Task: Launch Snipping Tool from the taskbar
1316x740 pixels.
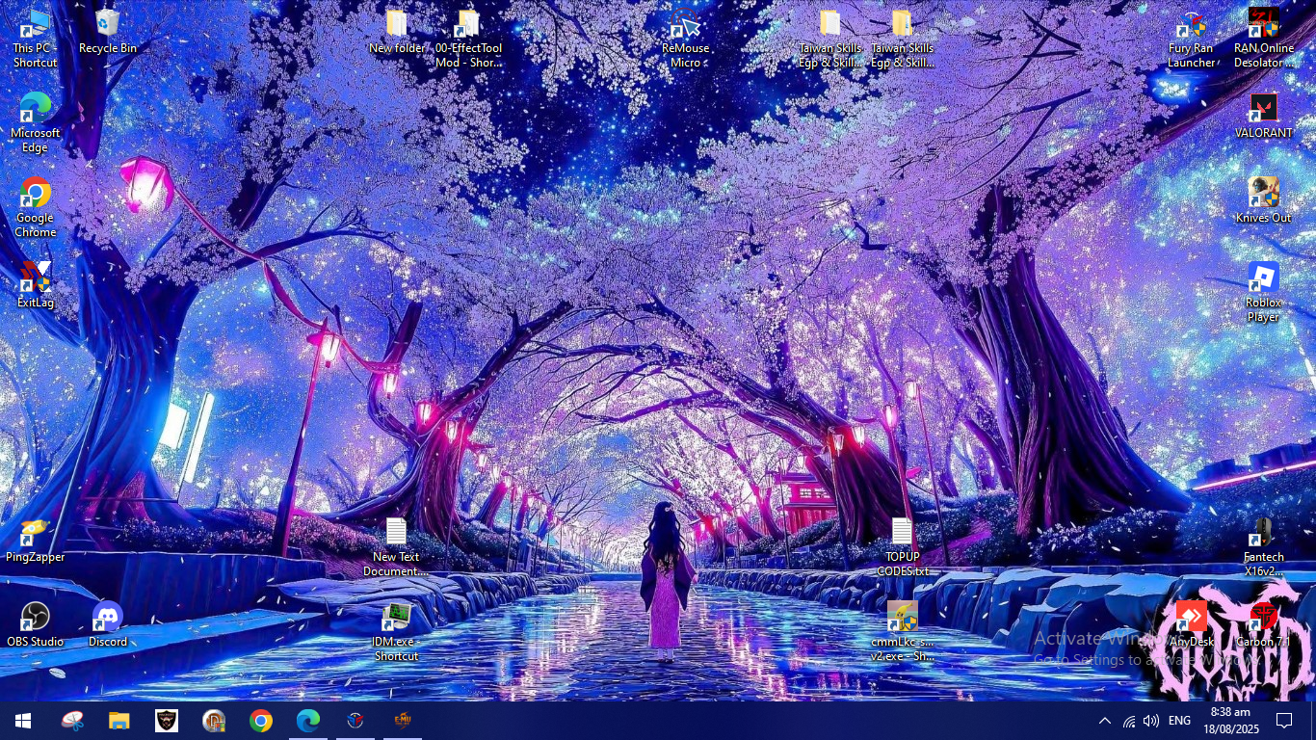Action: [72, 721]
